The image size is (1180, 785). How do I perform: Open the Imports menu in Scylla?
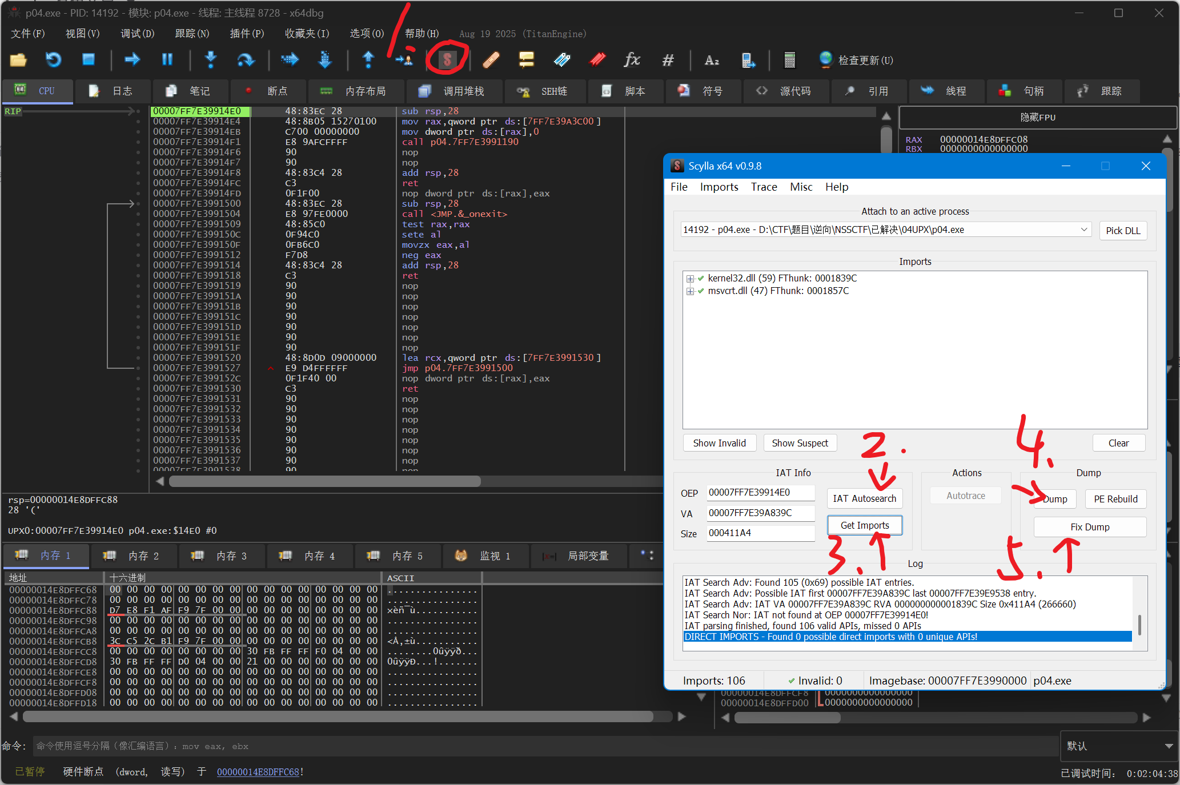coord(719,187)
